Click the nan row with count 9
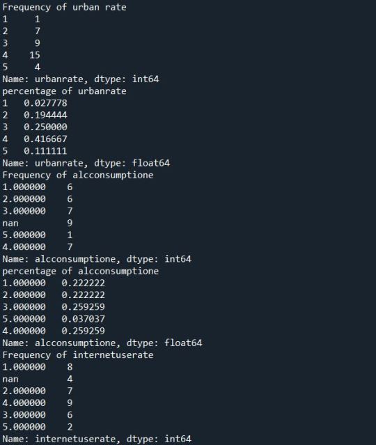 click(38, 223)
